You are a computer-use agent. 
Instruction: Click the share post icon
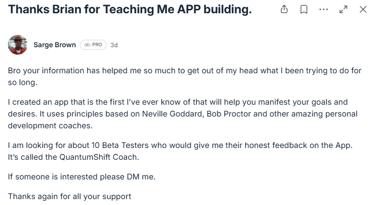click(284, 9)
